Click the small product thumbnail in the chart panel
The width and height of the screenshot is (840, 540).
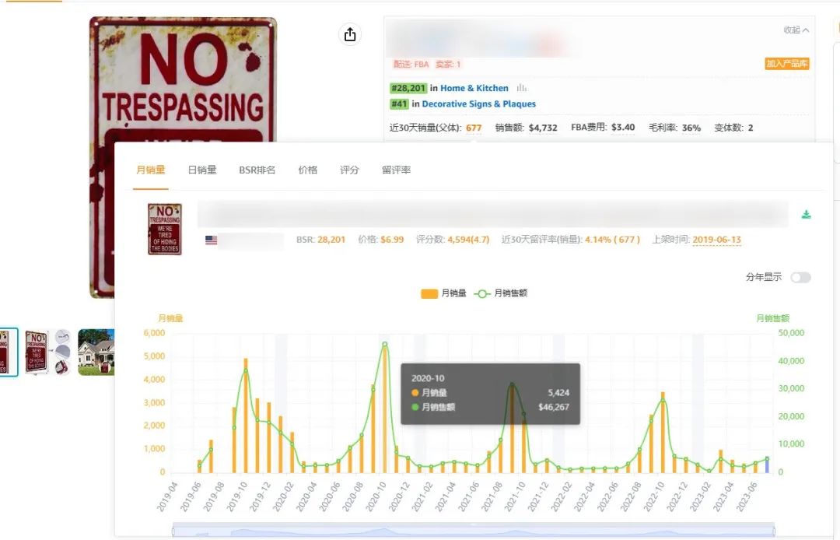(x=165, y=229)
